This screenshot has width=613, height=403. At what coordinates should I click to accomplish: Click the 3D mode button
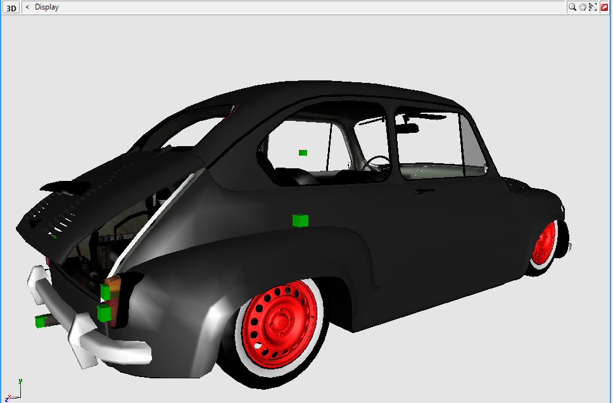[10, 6]
